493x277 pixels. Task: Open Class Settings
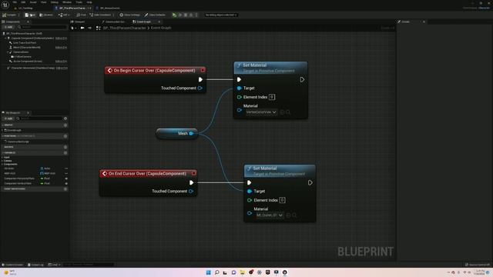[x=129, y=15]
